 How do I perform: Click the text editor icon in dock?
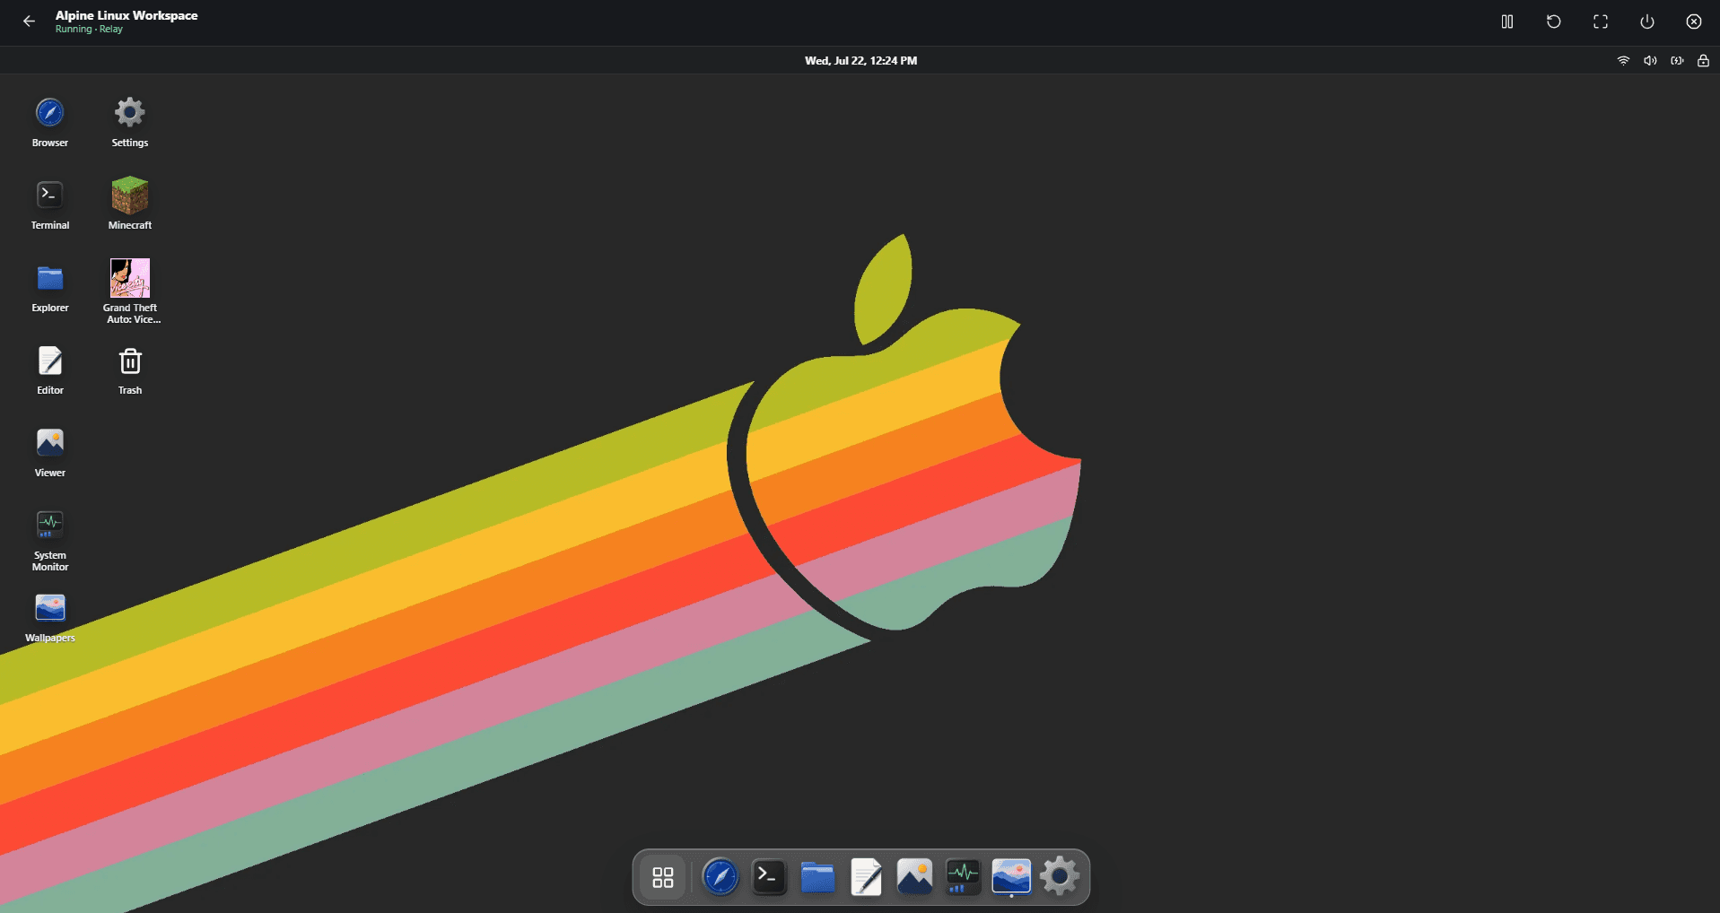click(x=866, y=876)
